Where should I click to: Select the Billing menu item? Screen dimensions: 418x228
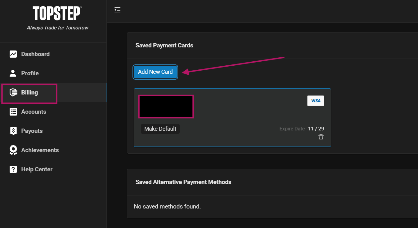tap(53, 93)
